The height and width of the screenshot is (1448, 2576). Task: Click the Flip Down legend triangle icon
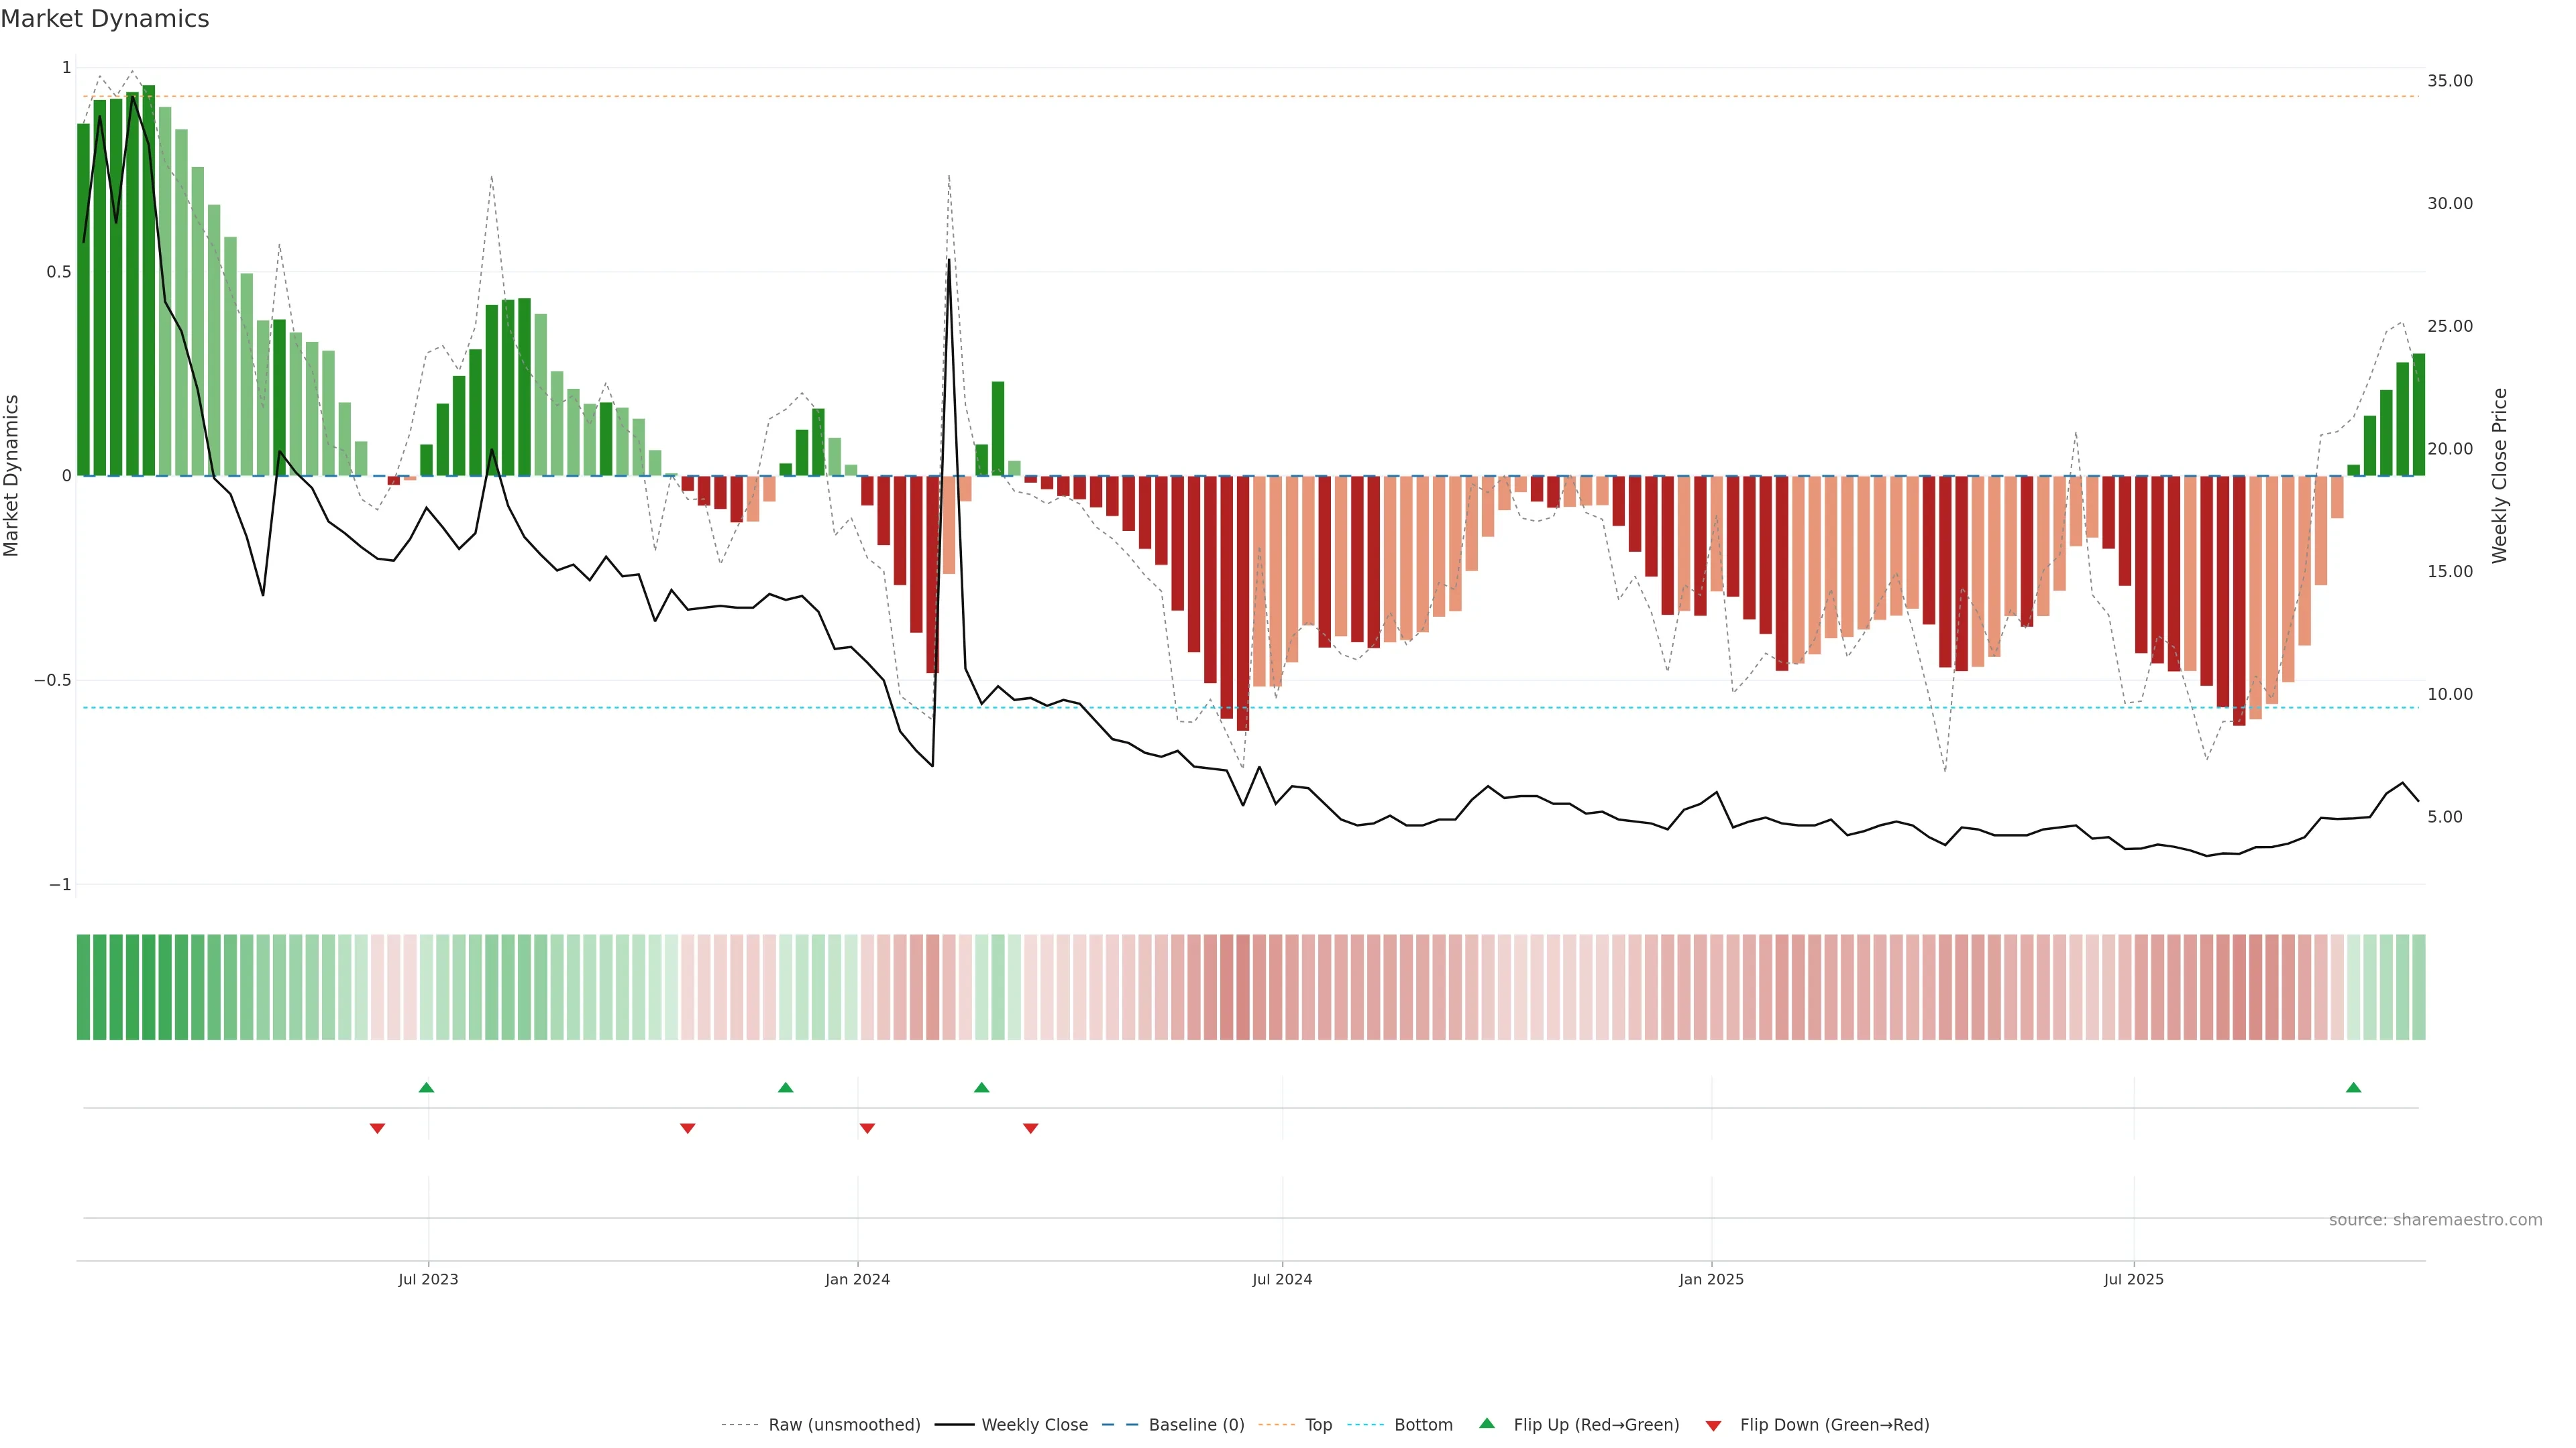(1713, 1426)
